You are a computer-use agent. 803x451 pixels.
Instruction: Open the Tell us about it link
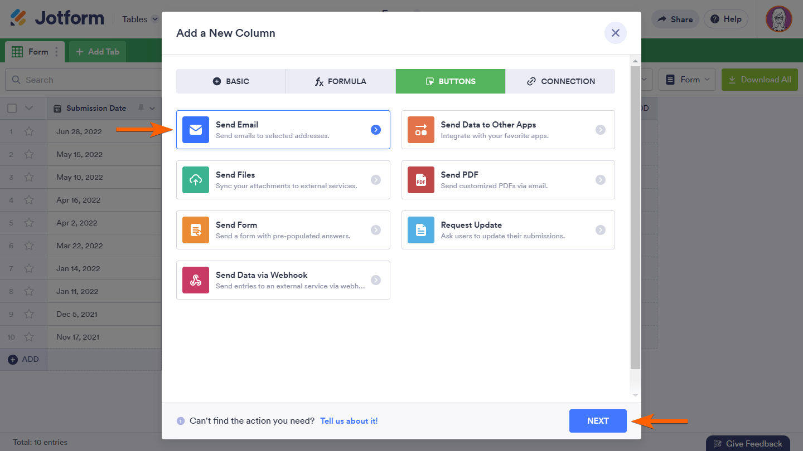click(x=349, y=421)
